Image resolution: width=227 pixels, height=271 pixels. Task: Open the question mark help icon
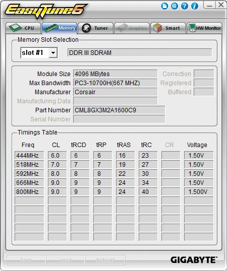pyautogui.click(x=185, y=6)
